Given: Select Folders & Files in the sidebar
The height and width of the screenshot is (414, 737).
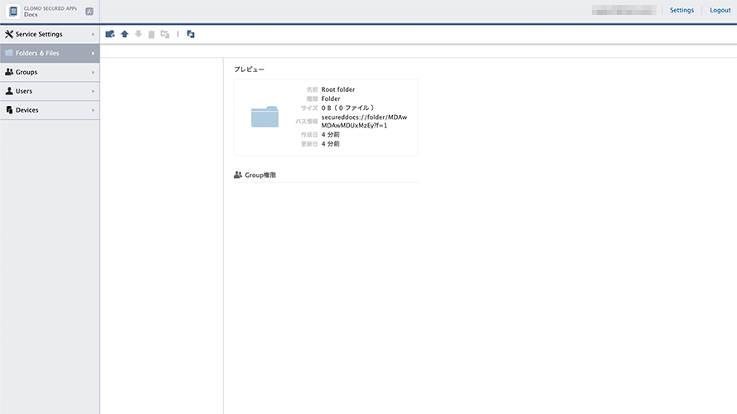Looking at the screenshot, I should click(50, 53).
